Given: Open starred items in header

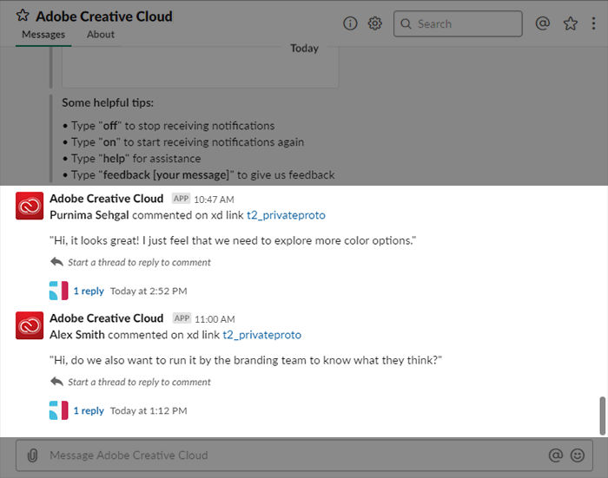Looking at the screenshot, I should [x=570, y=23].
